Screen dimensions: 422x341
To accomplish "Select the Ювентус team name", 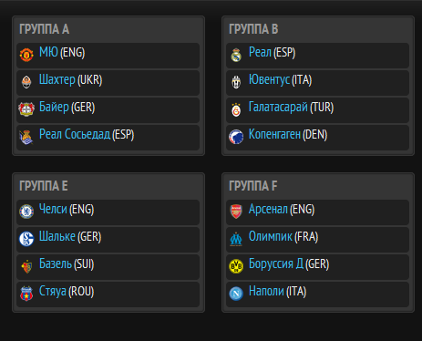I will point(269,79).
